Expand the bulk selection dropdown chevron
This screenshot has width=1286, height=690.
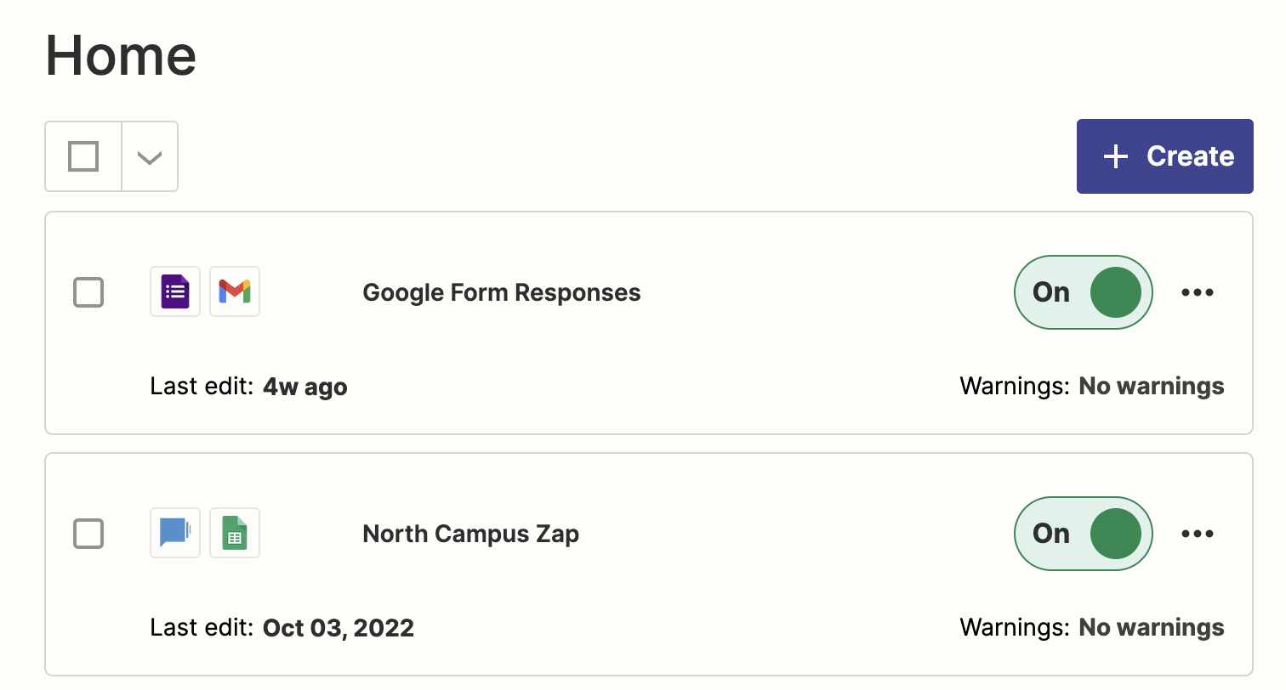coord(150,157)
